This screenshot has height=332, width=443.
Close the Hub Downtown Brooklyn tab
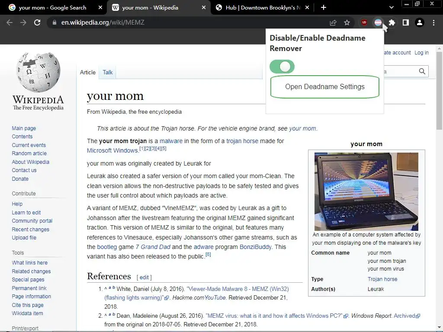tap(307, 8)
